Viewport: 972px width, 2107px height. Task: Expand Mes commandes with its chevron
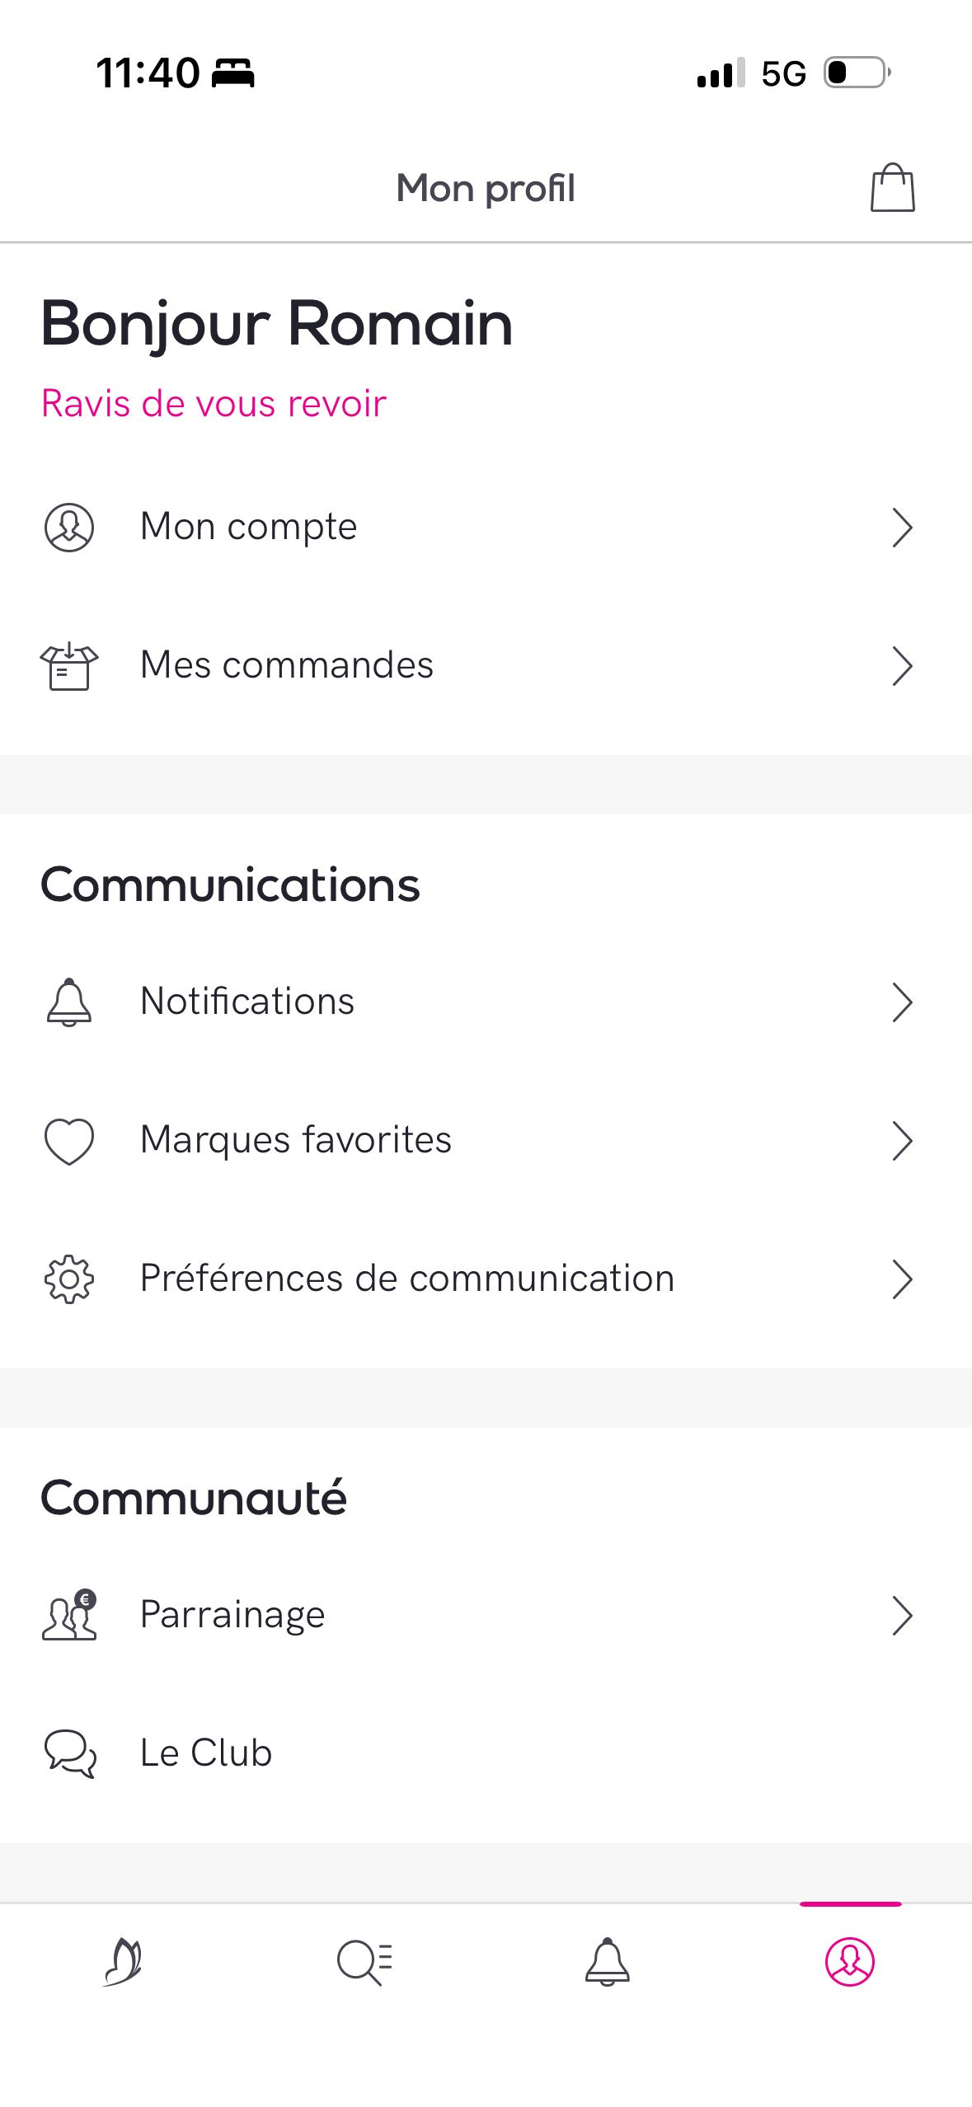coord(903,666)
